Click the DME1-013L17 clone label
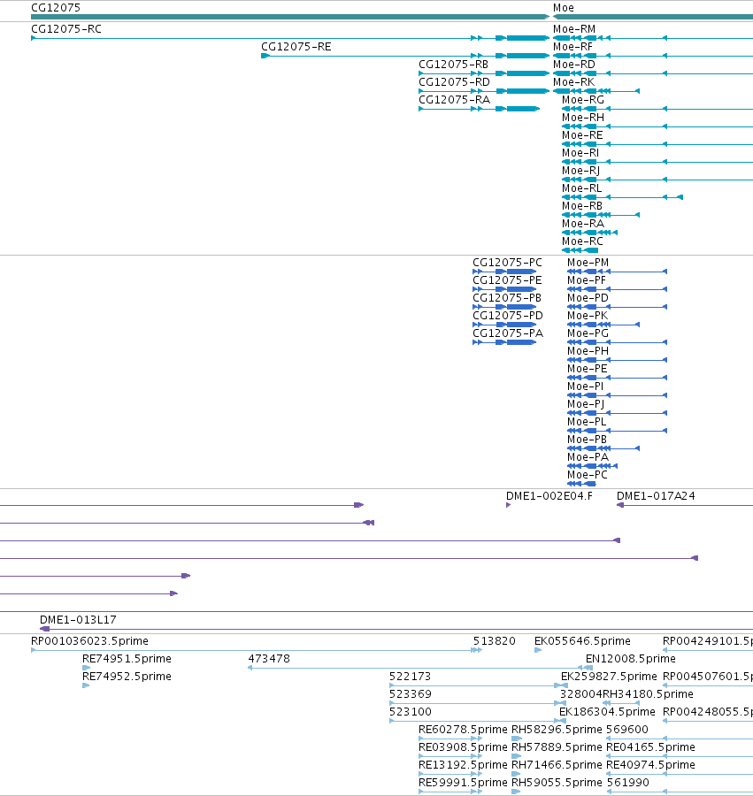 pos(78,620)
